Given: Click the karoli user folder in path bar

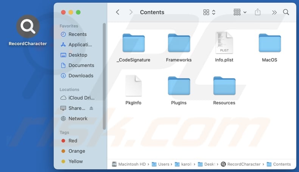Looking at the screenshot, I should [x=184, y=164].
